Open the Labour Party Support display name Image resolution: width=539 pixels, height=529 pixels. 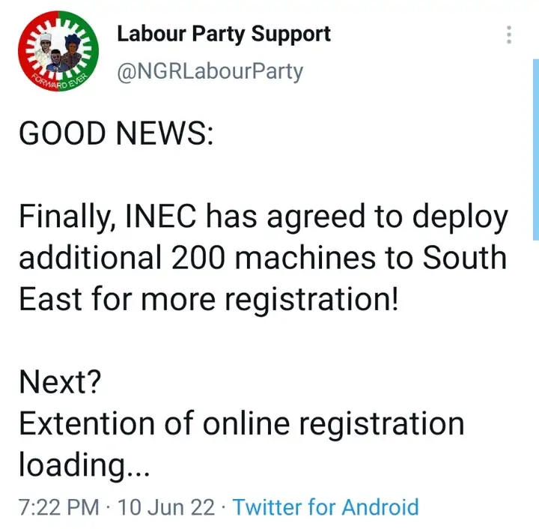click(224, 34)
